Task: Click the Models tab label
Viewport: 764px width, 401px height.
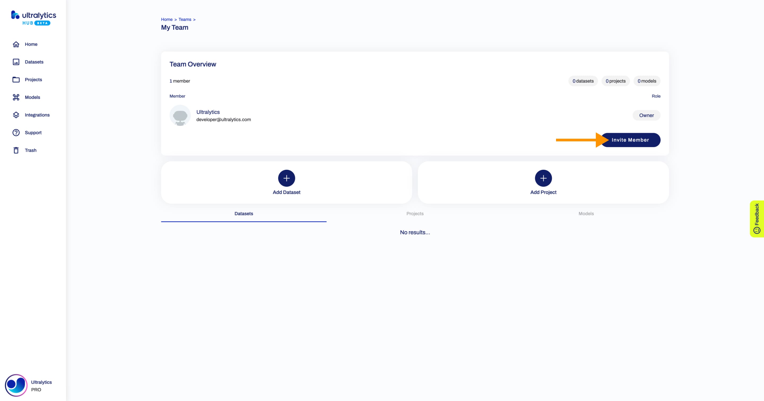Action: coord(586,213)
